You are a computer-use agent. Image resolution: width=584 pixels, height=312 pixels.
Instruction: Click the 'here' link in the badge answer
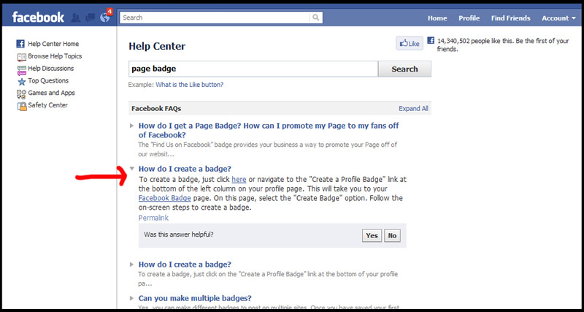239,180
